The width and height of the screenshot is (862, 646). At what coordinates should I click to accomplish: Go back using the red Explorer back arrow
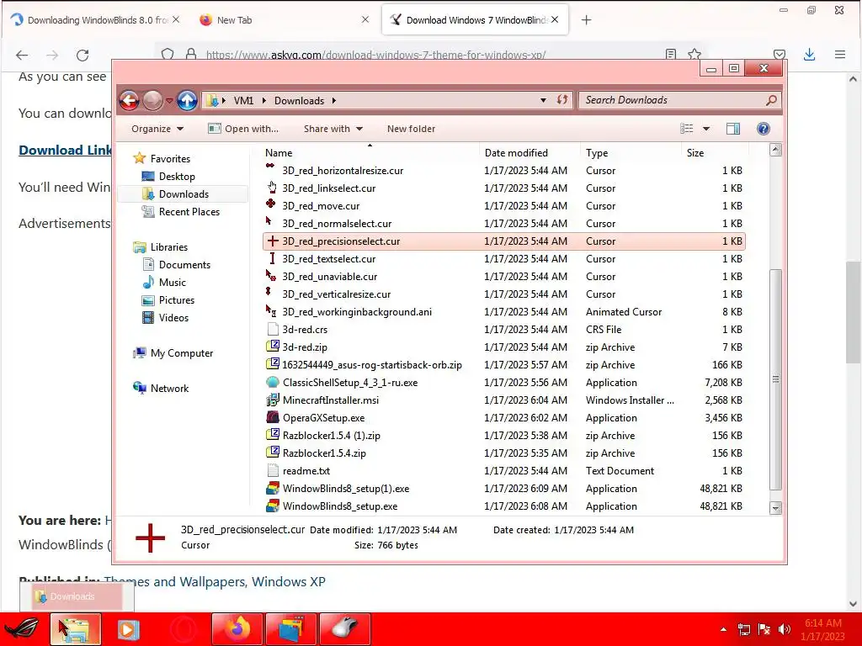pos(129,101)
